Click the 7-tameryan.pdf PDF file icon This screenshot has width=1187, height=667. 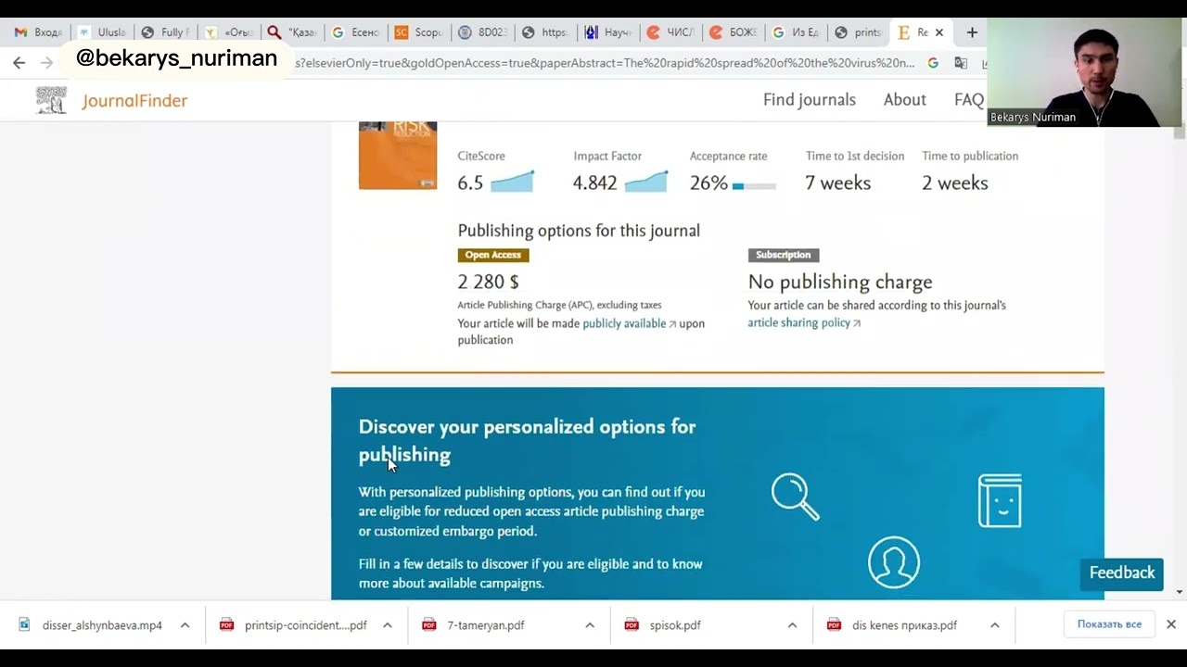[x=428, y=624]
